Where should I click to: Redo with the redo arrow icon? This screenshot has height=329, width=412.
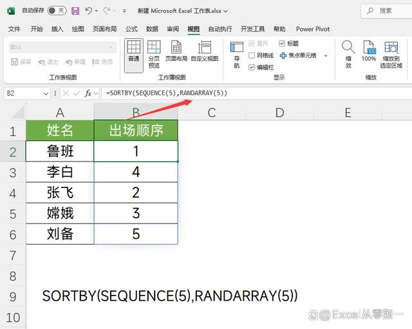(106, 11)
